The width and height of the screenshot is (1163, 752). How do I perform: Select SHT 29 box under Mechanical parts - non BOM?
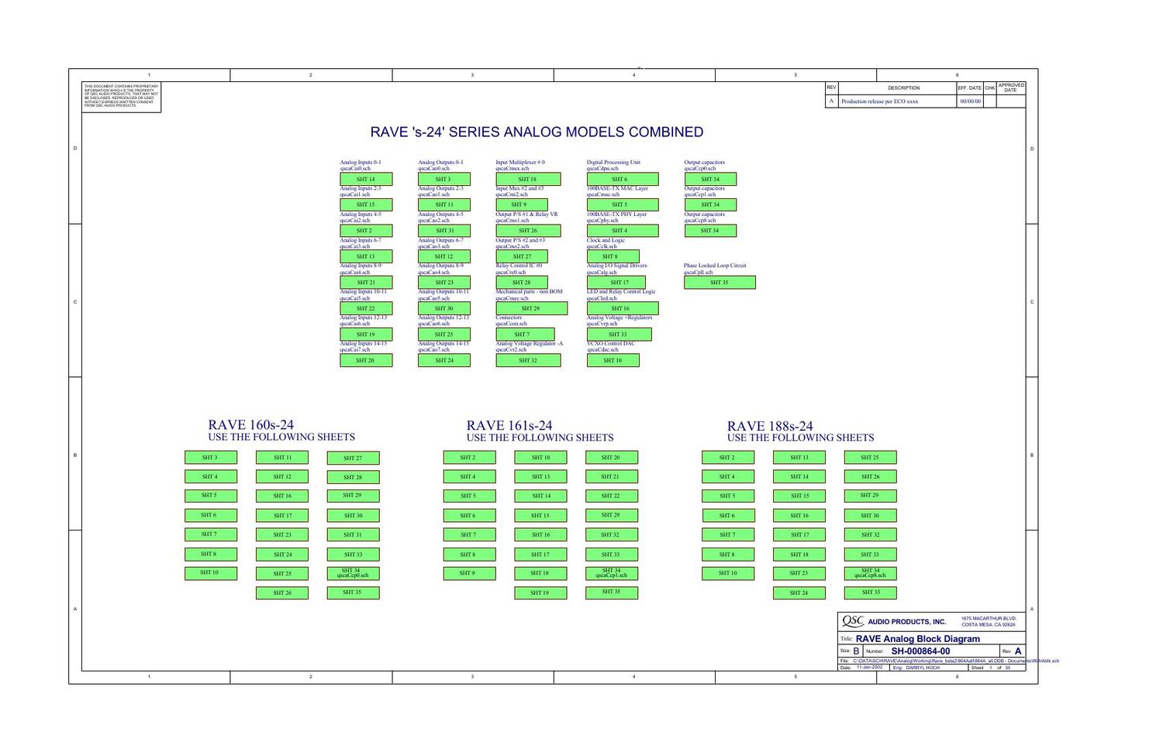coord(532,308)
